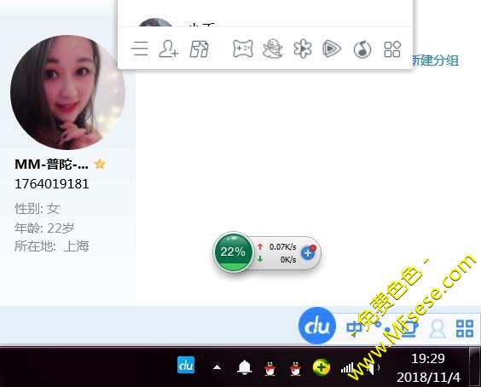Click the 新建分组 link

[435, 61]
